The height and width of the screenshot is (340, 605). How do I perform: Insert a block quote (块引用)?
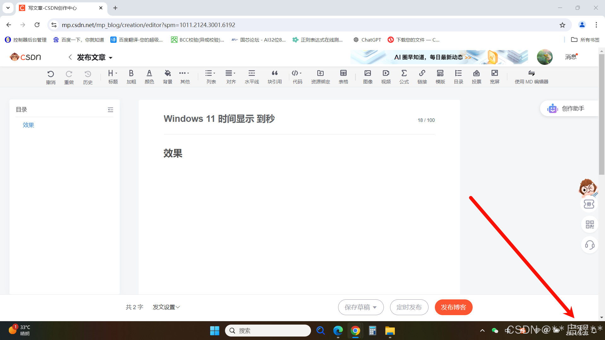[x=274, y=76]
